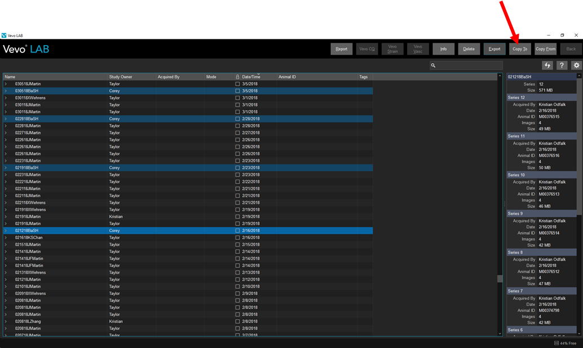Sort by the Tags column header
The height and width of the screenshot is (348, 583).
[x=365, y=77]
